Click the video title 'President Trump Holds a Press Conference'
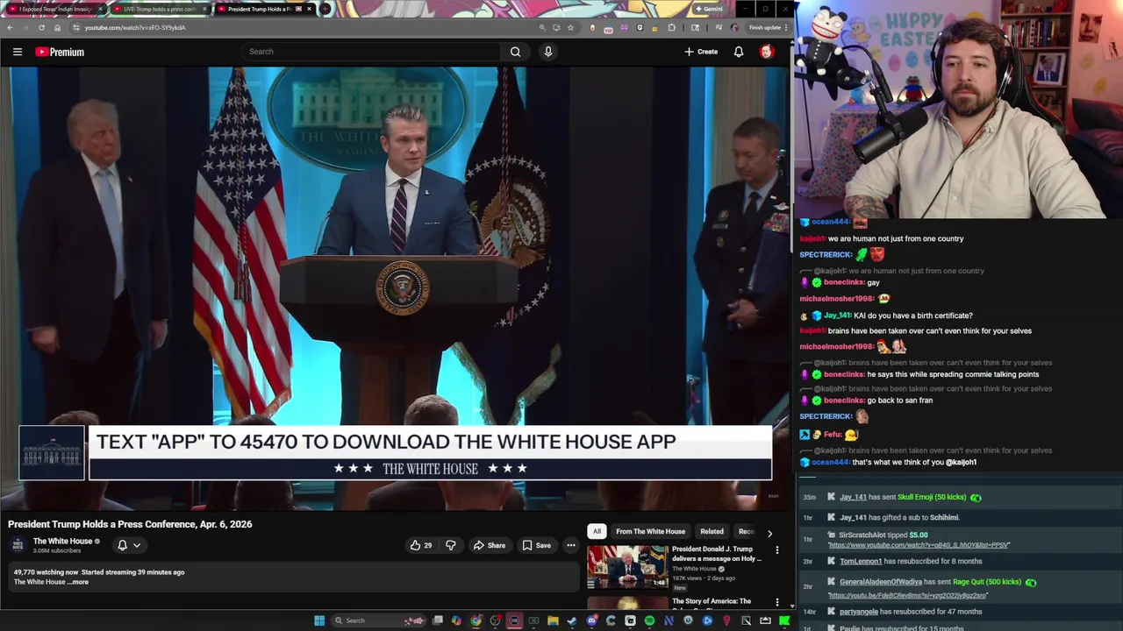The image size is (1123, 631). click(130, 524)
